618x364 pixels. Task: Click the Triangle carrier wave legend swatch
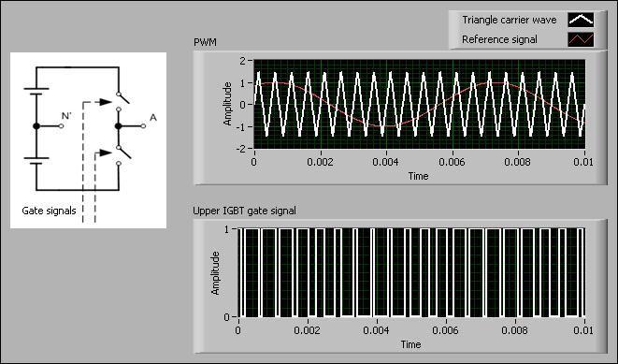coord(581,20)
